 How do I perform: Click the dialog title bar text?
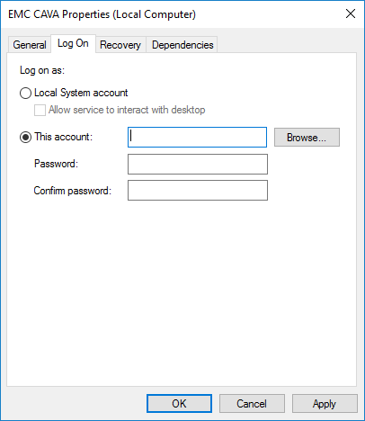tap(102, 14)
